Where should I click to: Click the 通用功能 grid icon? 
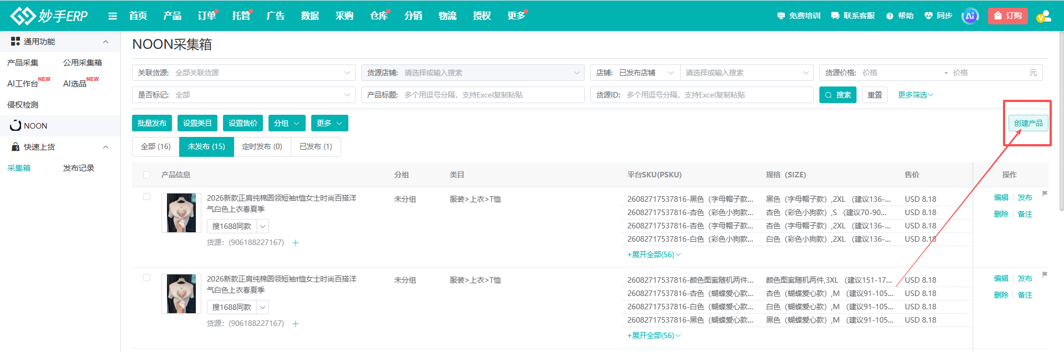[16, 42]
